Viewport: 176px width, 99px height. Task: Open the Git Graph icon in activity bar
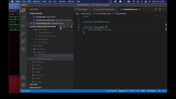pos(23,49)
